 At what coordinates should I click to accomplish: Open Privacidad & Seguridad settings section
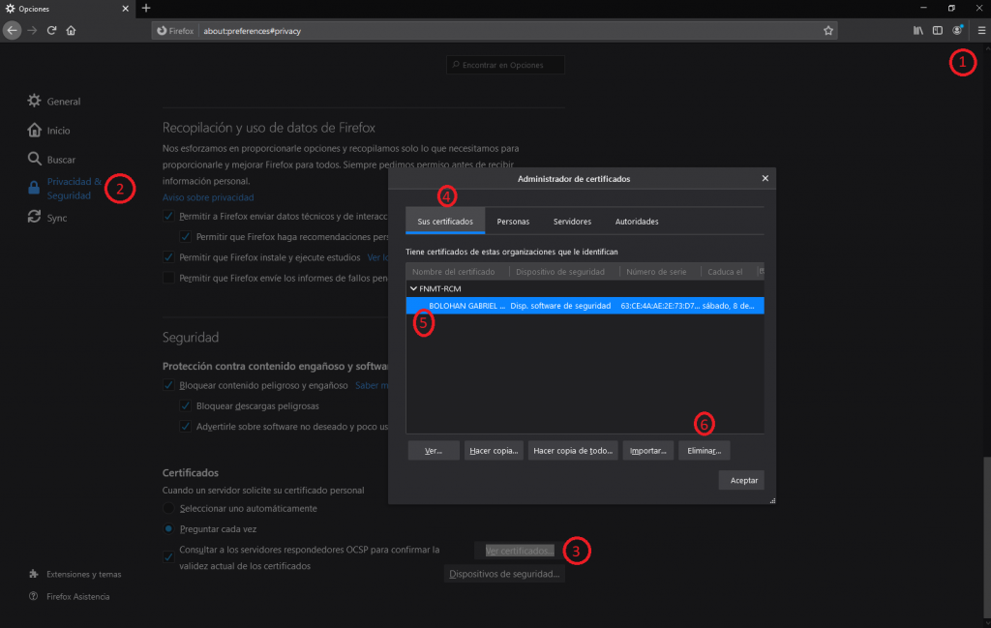[x=65, y=189]
